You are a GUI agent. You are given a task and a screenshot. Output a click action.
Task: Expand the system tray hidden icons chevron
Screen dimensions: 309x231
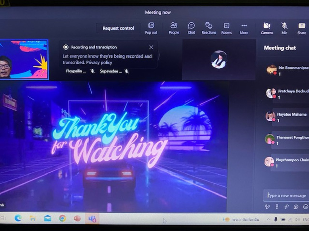point(268,219)
